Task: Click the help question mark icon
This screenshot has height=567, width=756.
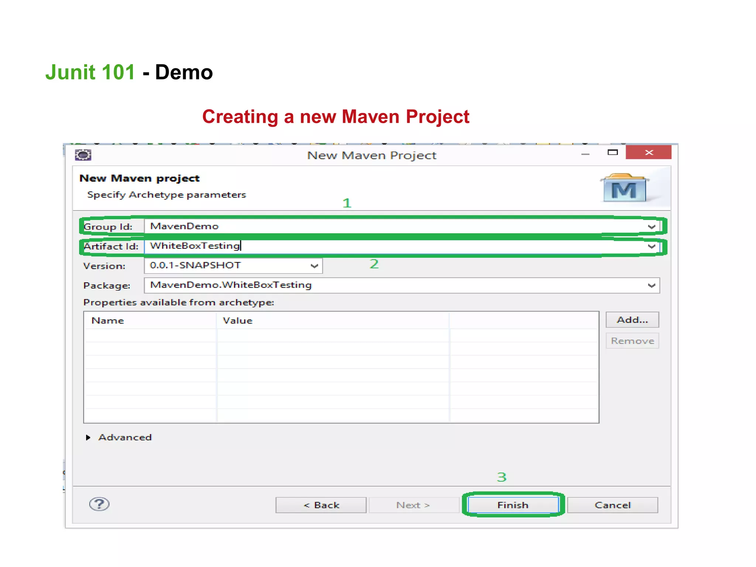Action: [99, 504]
